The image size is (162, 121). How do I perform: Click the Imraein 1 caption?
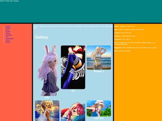pyautogui.click(x=99, y=71)
